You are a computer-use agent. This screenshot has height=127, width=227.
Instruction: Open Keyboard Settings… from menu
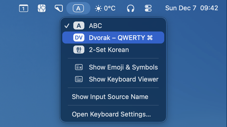113,114
